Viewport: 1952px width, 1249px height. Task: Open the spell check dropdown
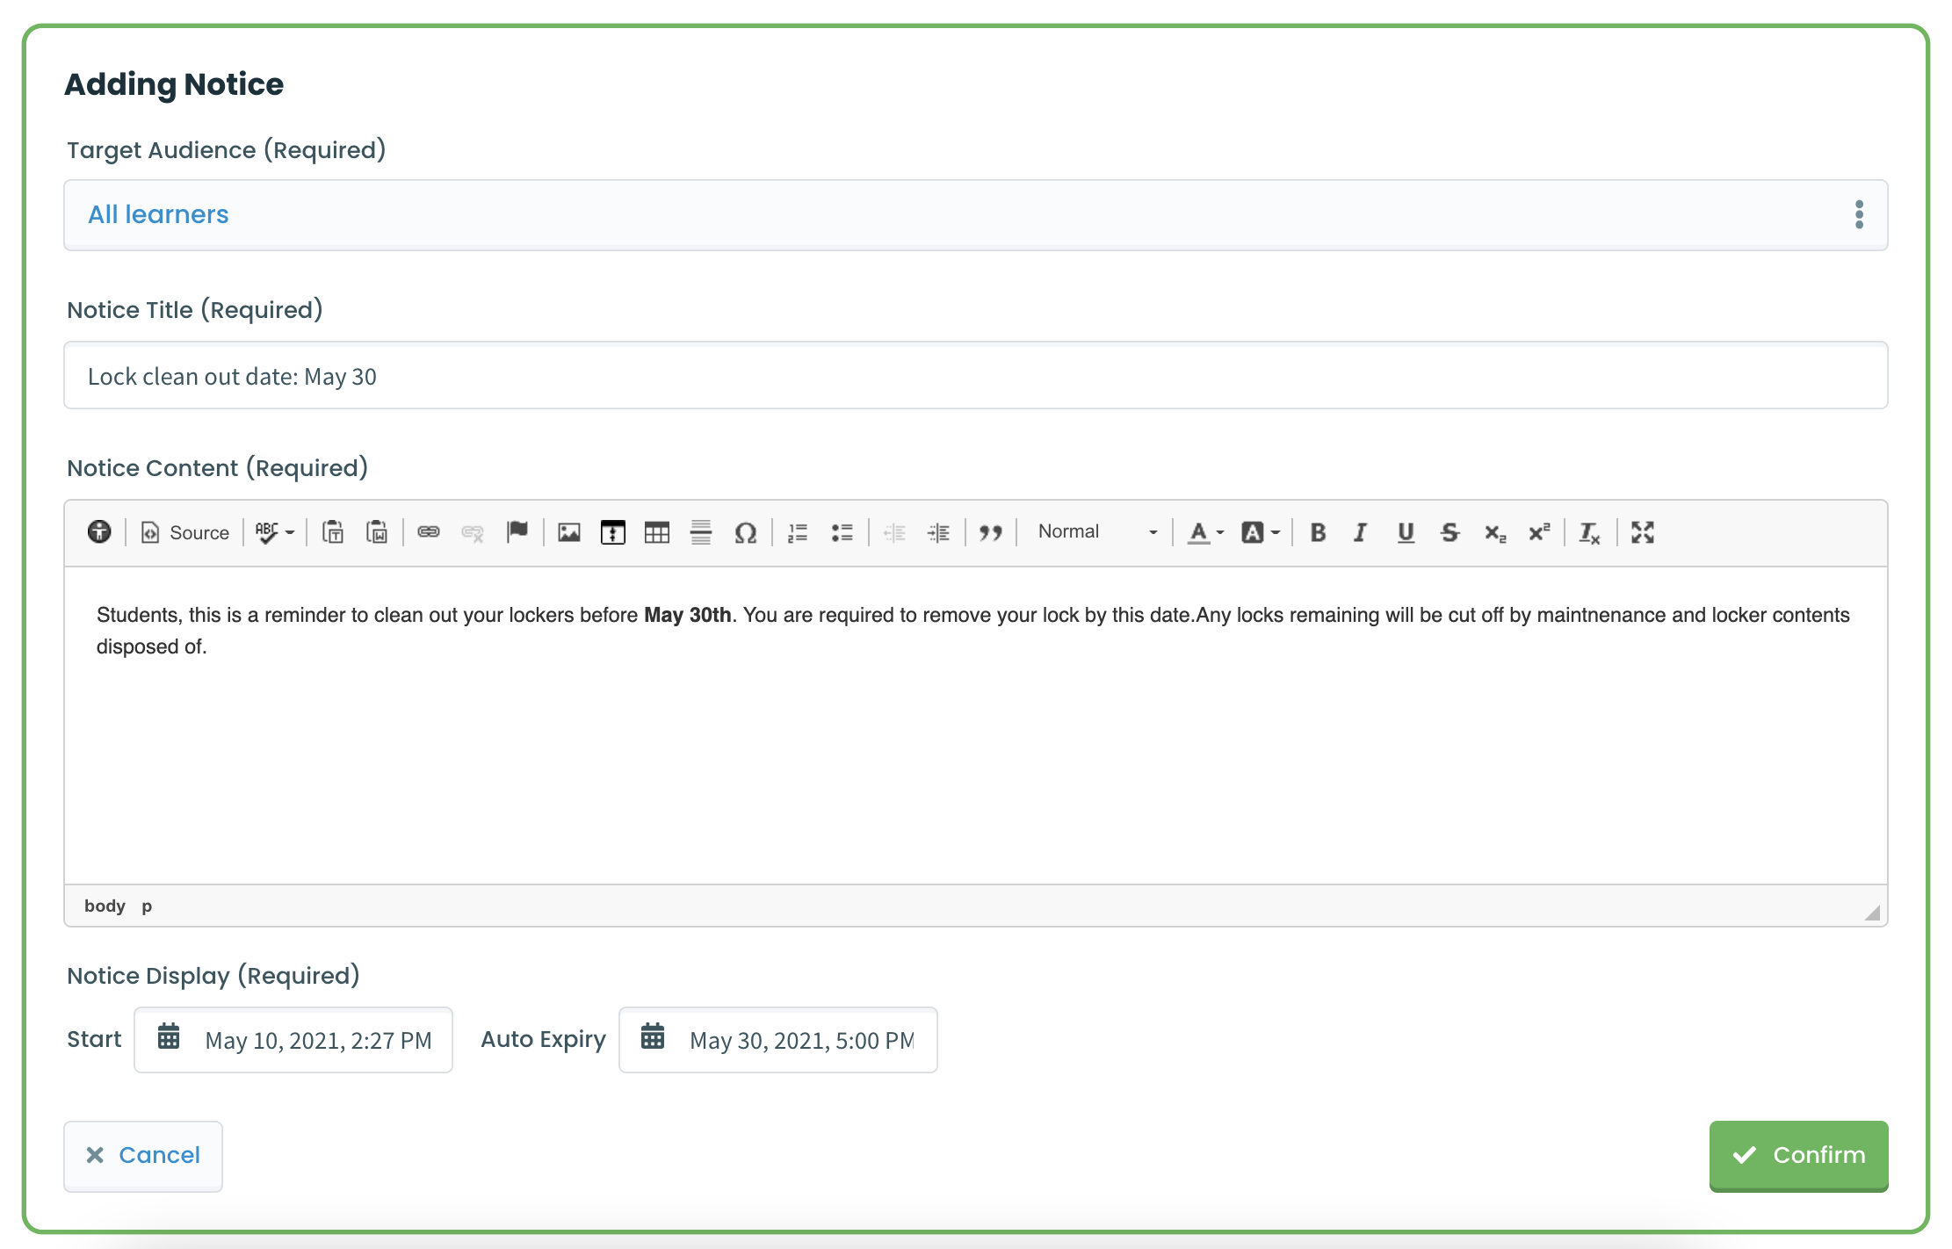click(x=275, y=532)
